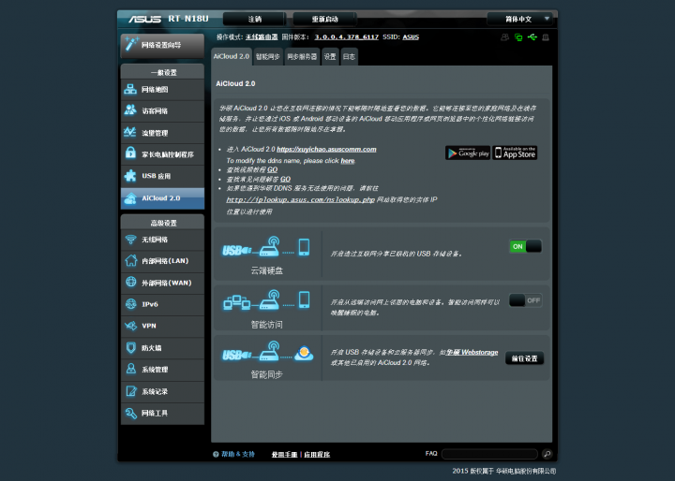675x481 pixels.
Task: Open the iplookup.asus.com nslookup link
Action: (x=301, y=200)
